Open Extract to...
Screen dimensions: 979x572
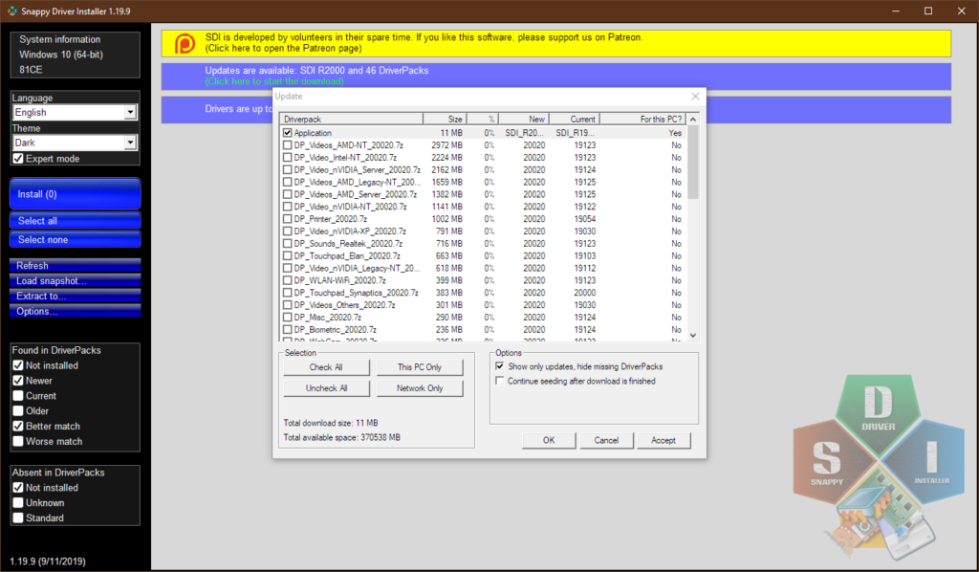pyautogui.click(x=75, y=296)
